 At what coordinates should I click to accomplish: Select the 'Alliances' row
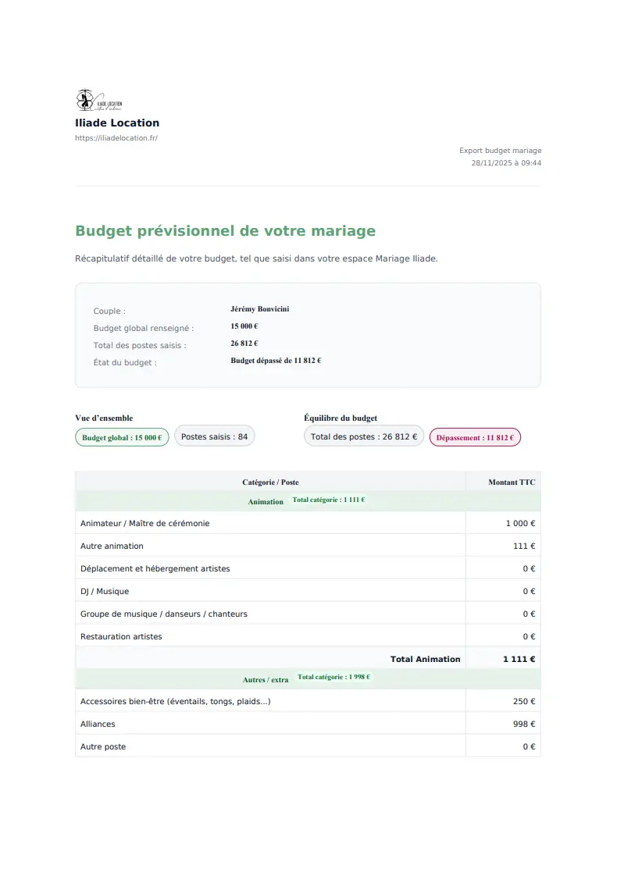pyautogui.click(x=308, y=724)
